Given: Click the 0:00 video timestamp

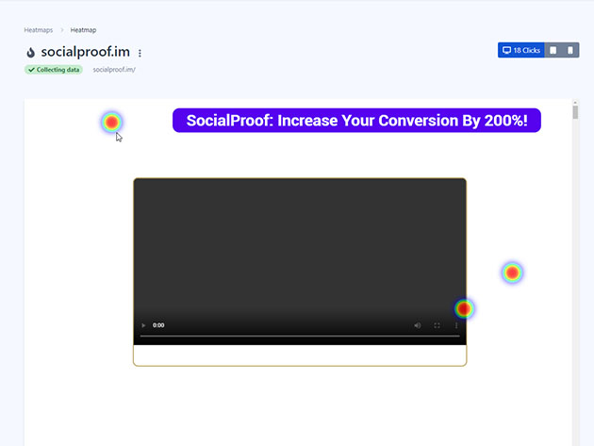Looking at the screenshot, I should coord(158,325).
